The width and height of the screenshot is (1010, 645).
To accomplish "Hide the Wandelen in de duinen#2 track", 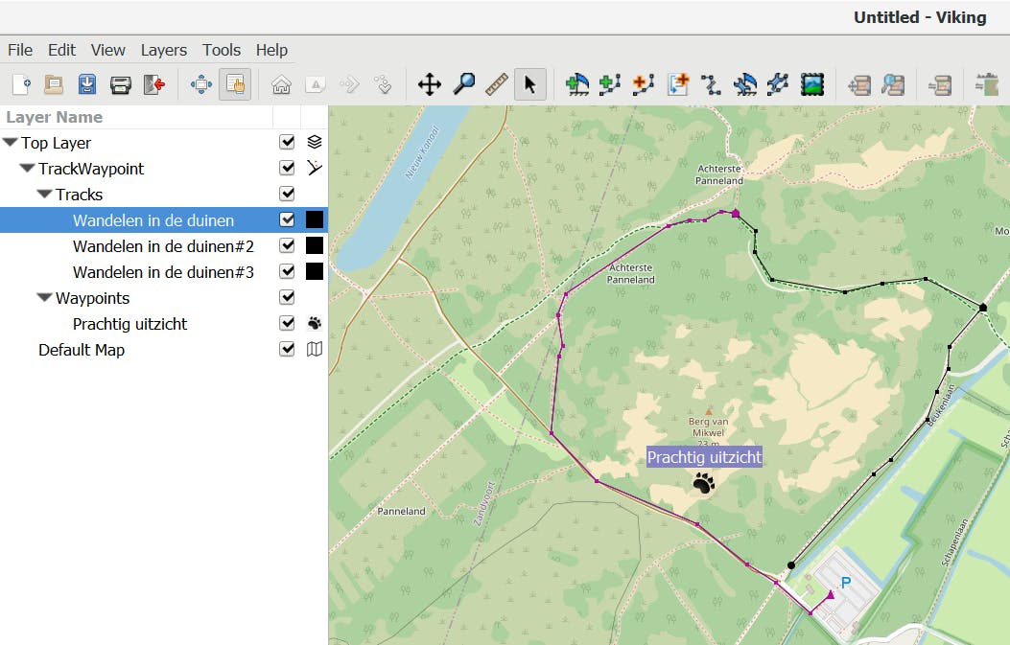I will [286, 246].
